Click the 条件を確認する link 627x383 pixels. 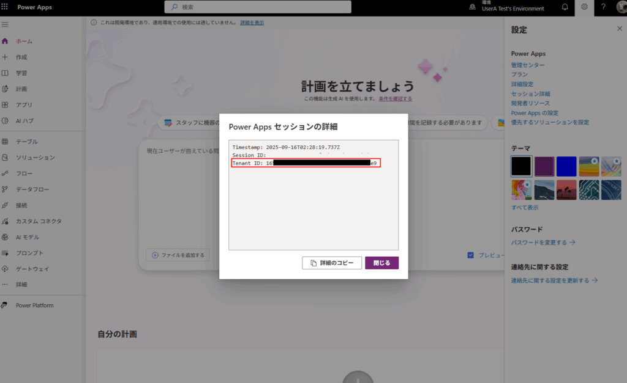pos(395,98)
